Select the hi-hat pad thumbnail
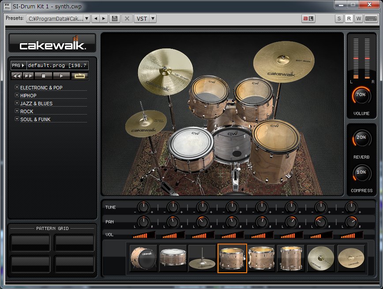 [202, 258]
